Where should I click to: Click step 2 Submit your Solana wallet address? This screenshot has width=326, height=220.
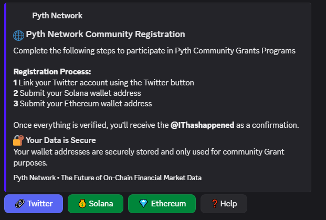coord(77,93)
